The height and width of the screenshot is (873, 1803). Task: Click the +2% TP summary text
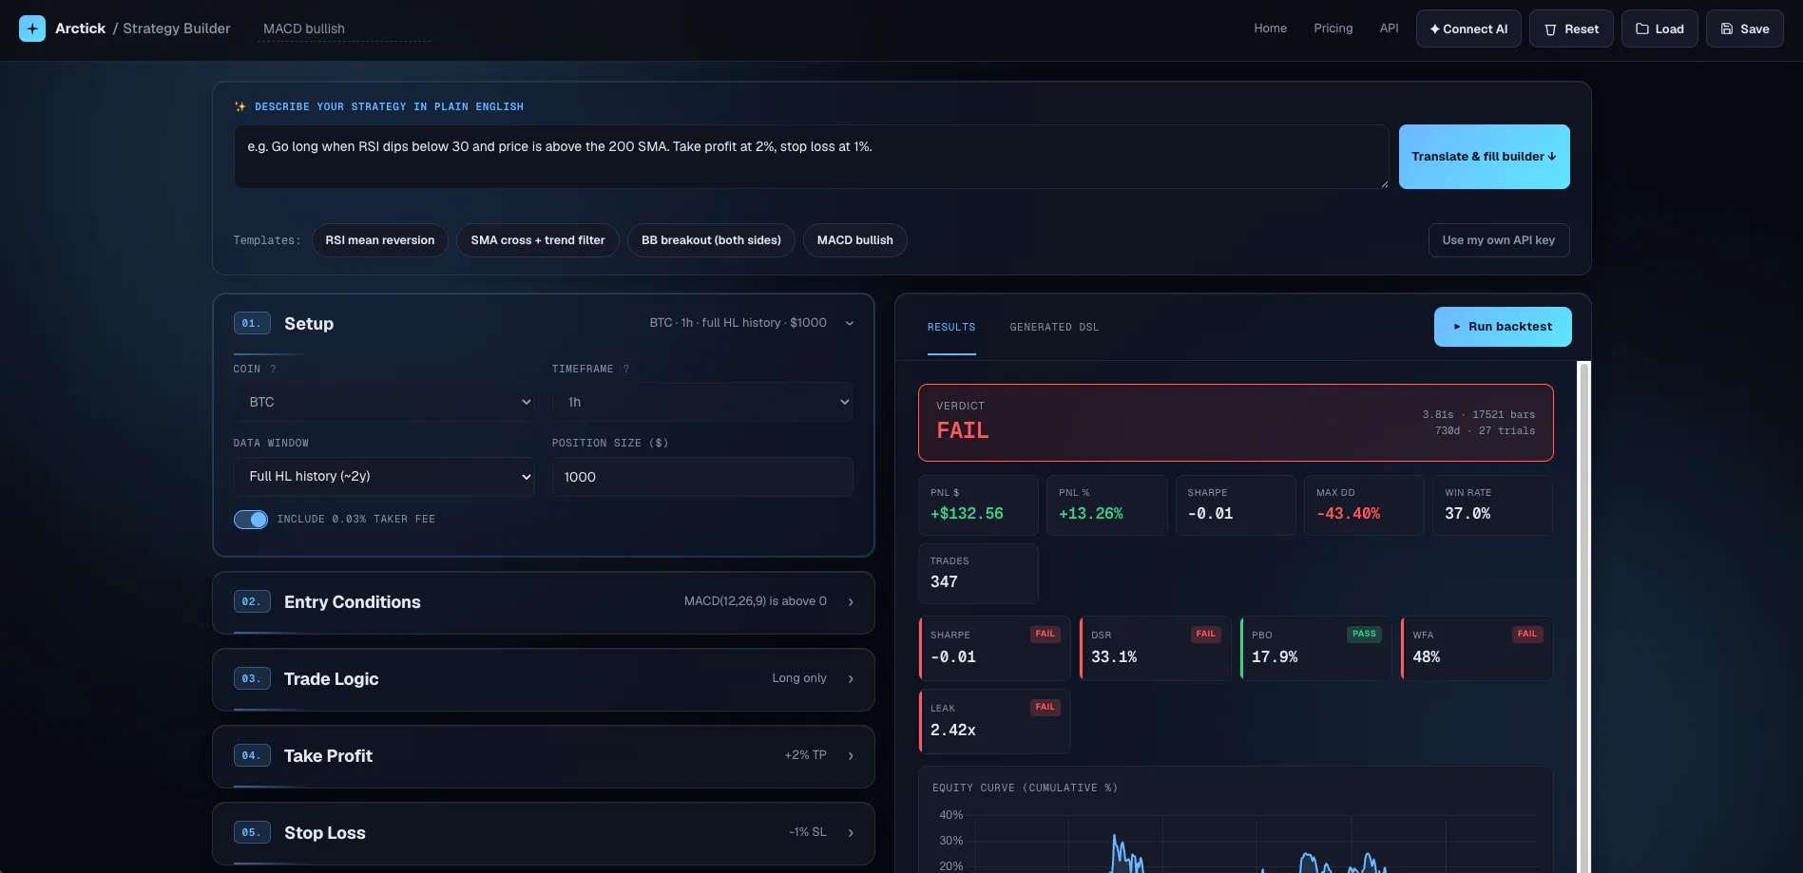click(x=805, y=755)
